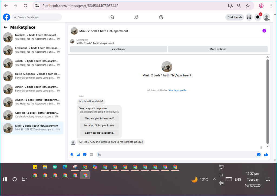Click the listing thumbnail in chat header
This screenshot has width=277, height=196.
[x=74, y=31]
